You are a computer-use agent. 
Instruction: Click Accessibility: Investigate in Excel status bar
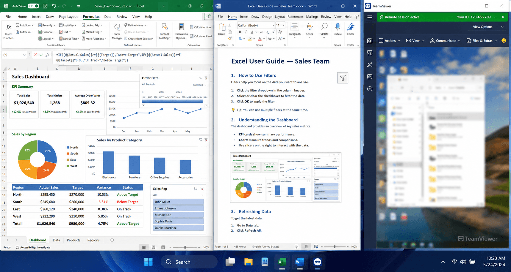(x=33, y=247)
